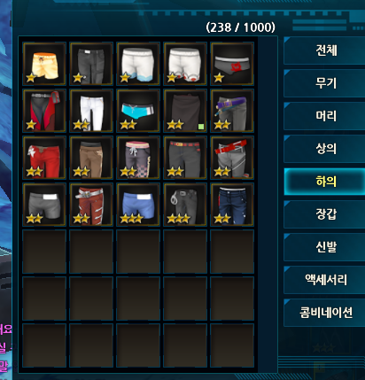Pick the checkered pants with pink waistband
The image size is (365, 380).
(x=138, y=158)
